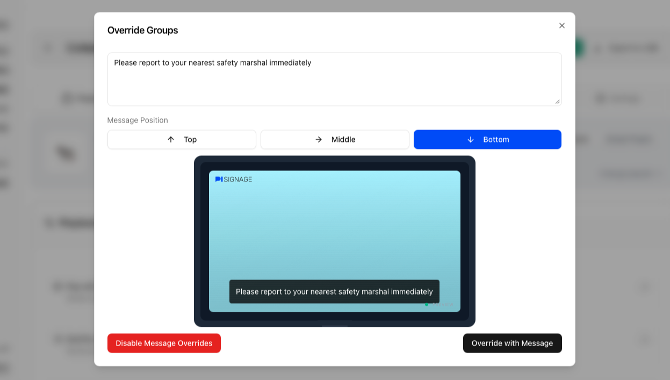Click the message textarea resize handle

coord(557,102)
